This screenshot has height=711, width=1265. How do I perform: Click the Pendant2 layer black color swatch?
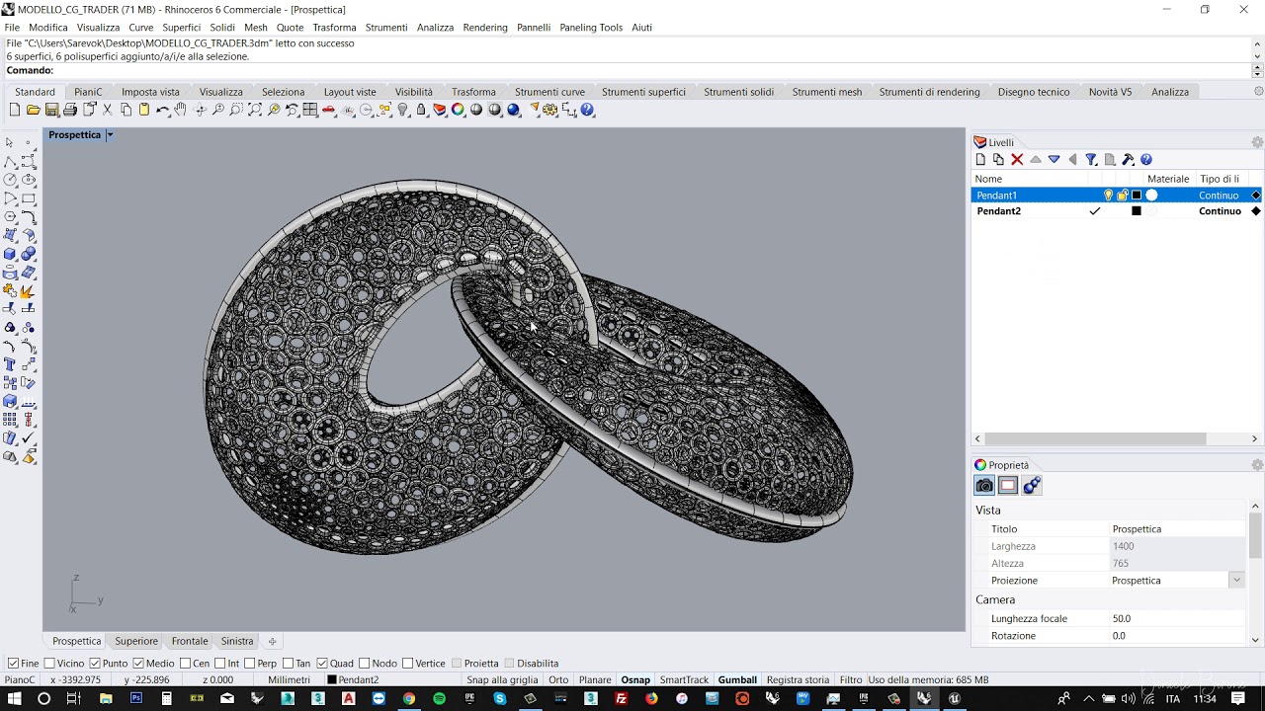point(1137,211)
